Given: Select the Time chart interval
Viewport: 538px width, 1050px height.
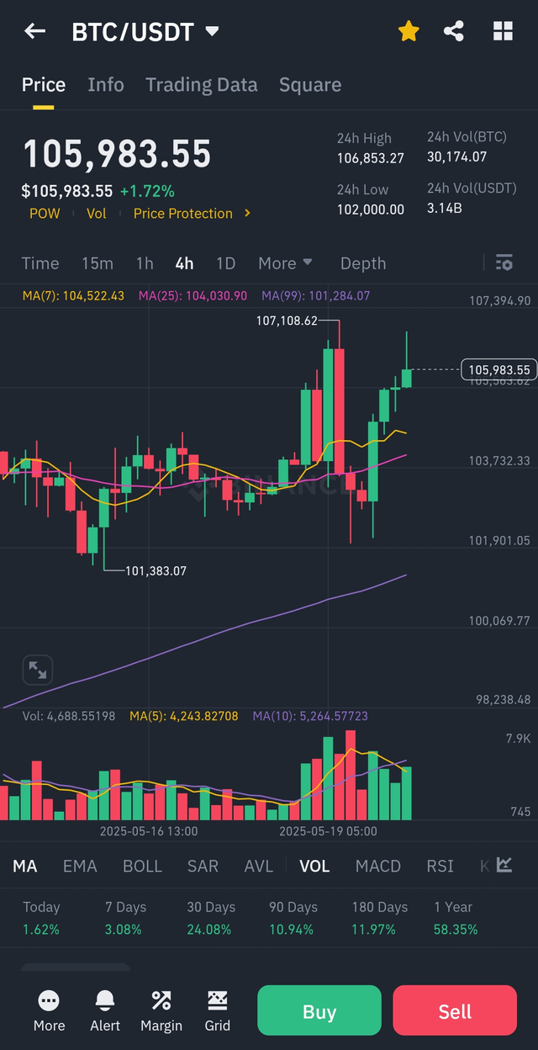Looking at the screenshot, I should [x=40, y=263].
